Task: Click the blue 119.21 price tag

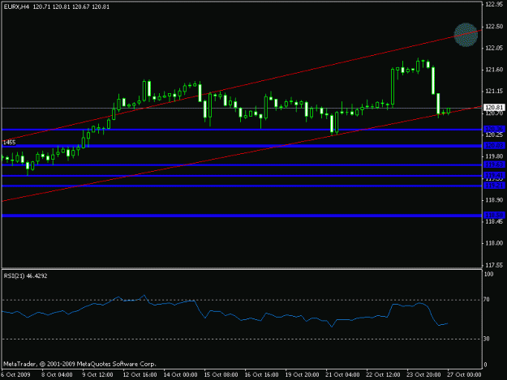Action: point(494,186)
